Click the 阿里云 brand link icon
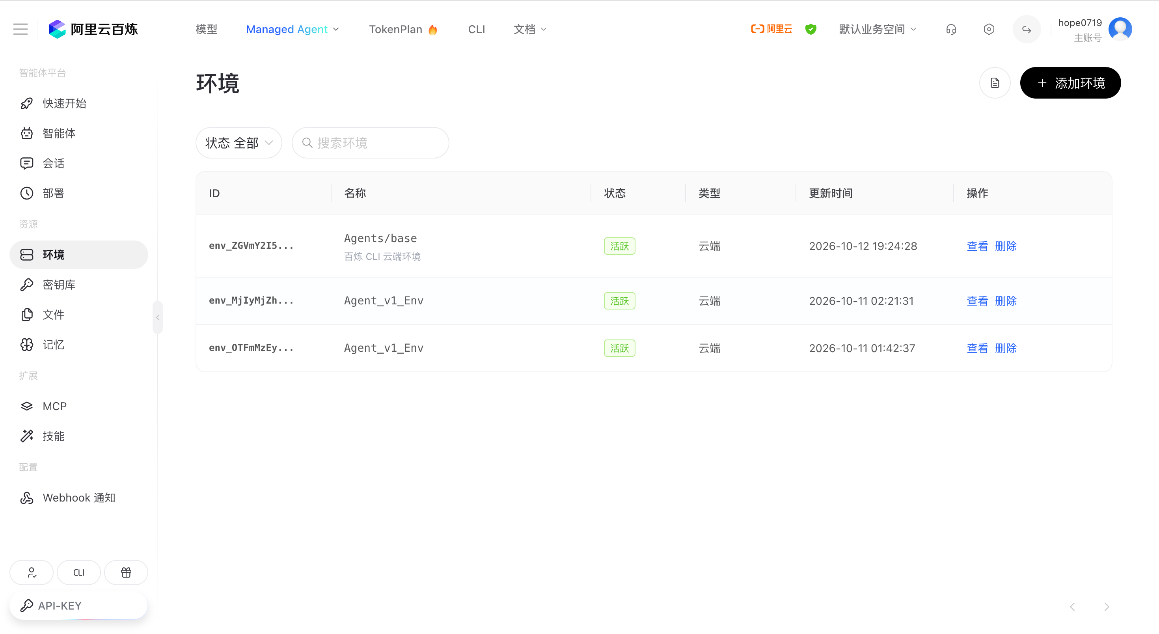1159x634 pixels. (771, 29)
